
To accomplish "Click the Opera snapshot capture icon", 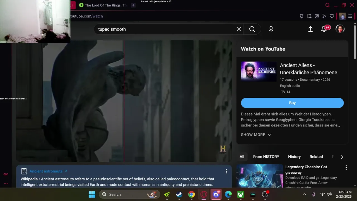I will 309,16.
